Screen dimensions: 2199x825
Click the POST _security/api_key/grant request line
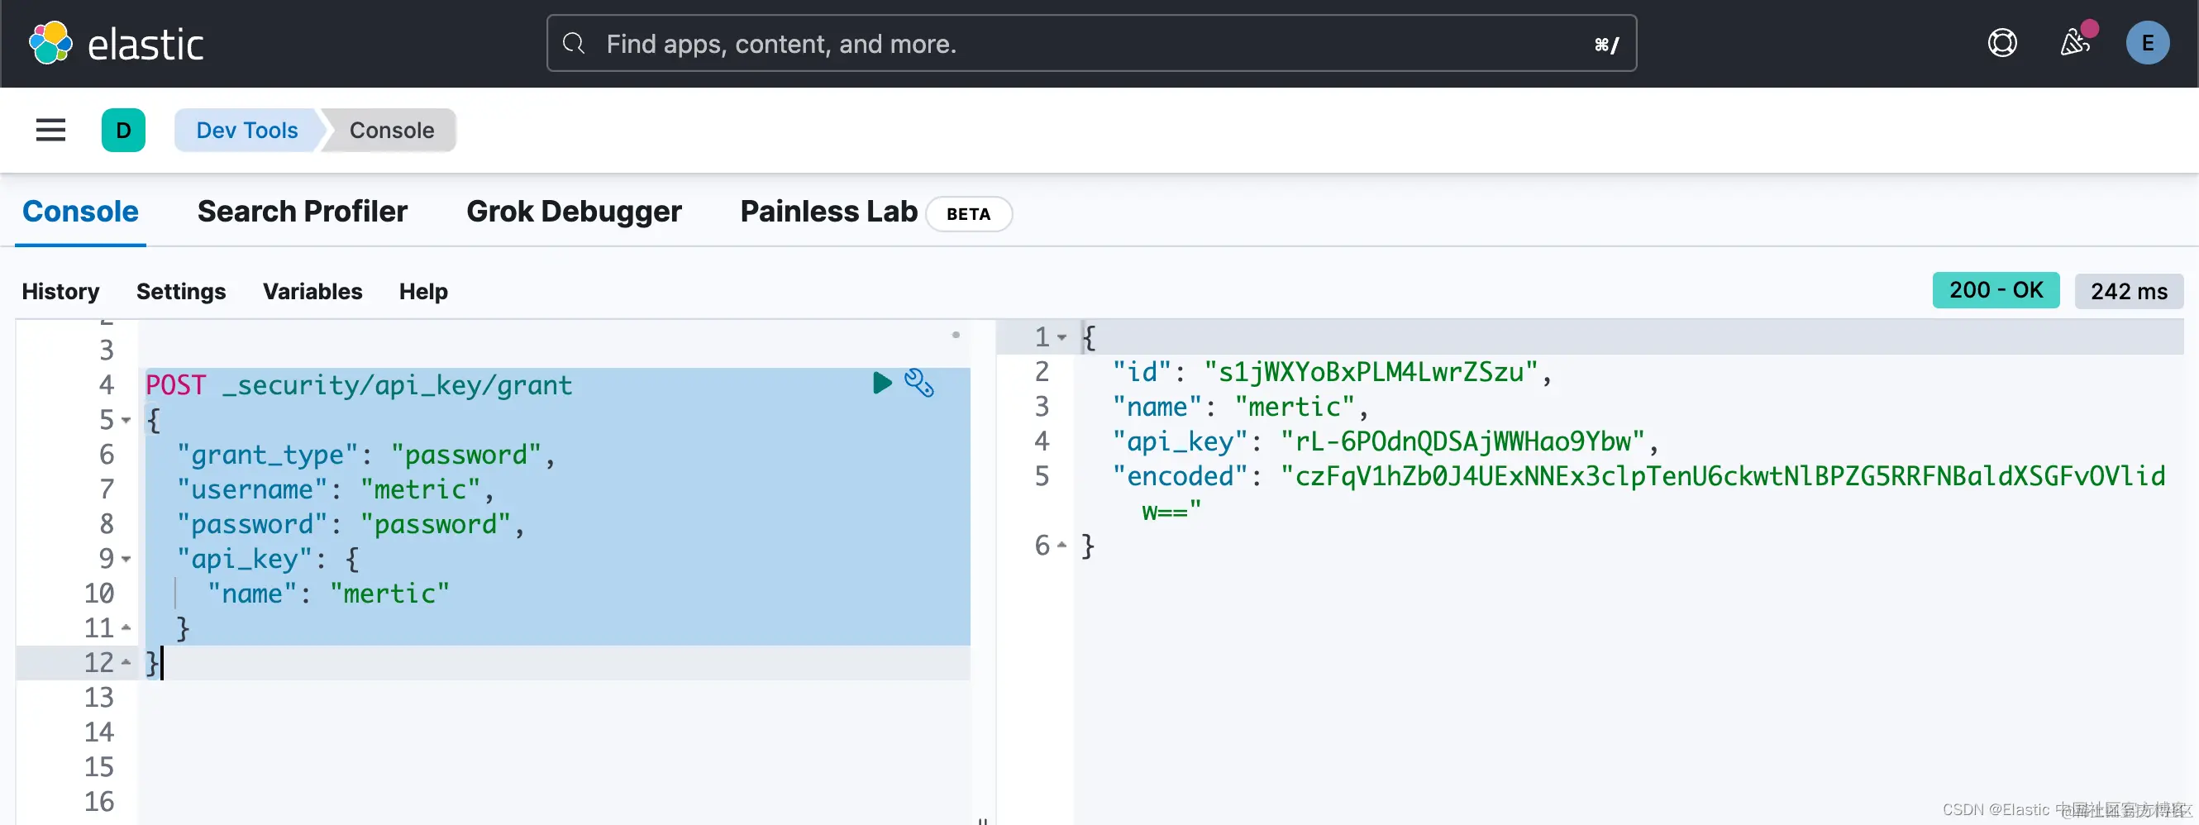360,385
